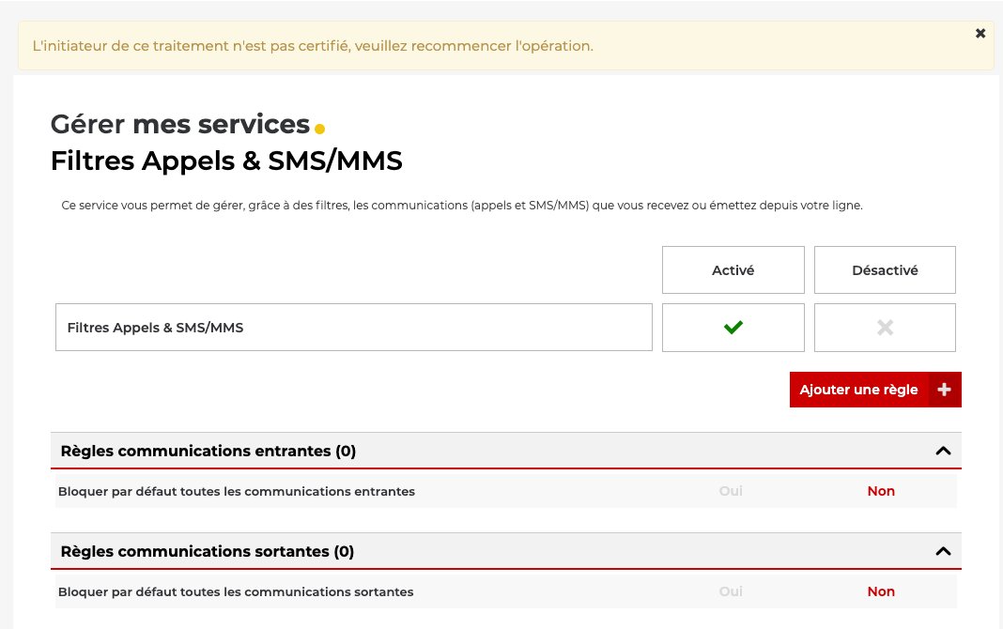Collapse the Règles communications entrantes section
The height and width of the screenshot is (629, 1003).
943,451
